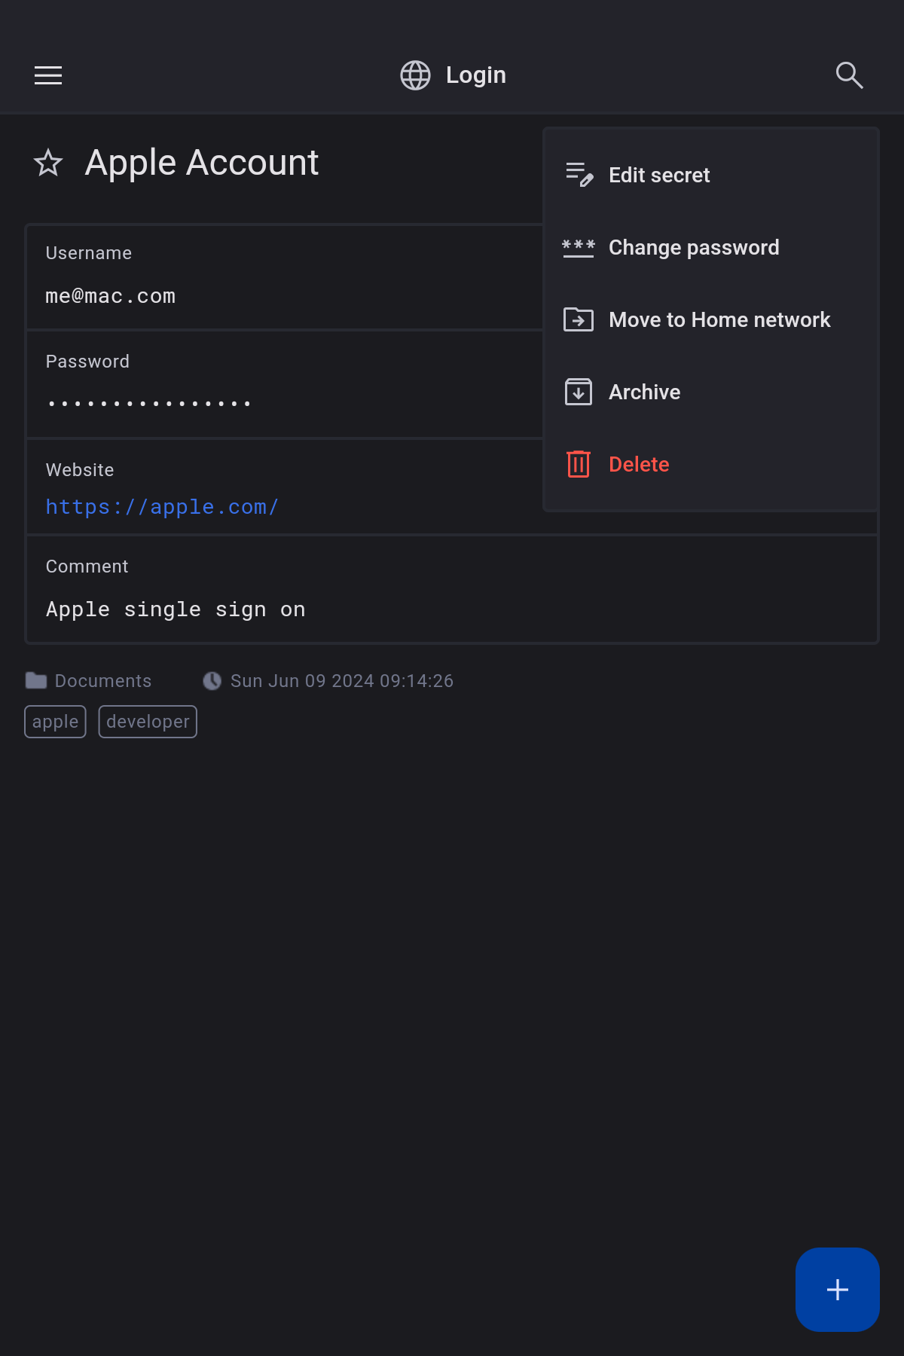Click the red trash can icon
904x1356 pixels.
pos(579,464)
